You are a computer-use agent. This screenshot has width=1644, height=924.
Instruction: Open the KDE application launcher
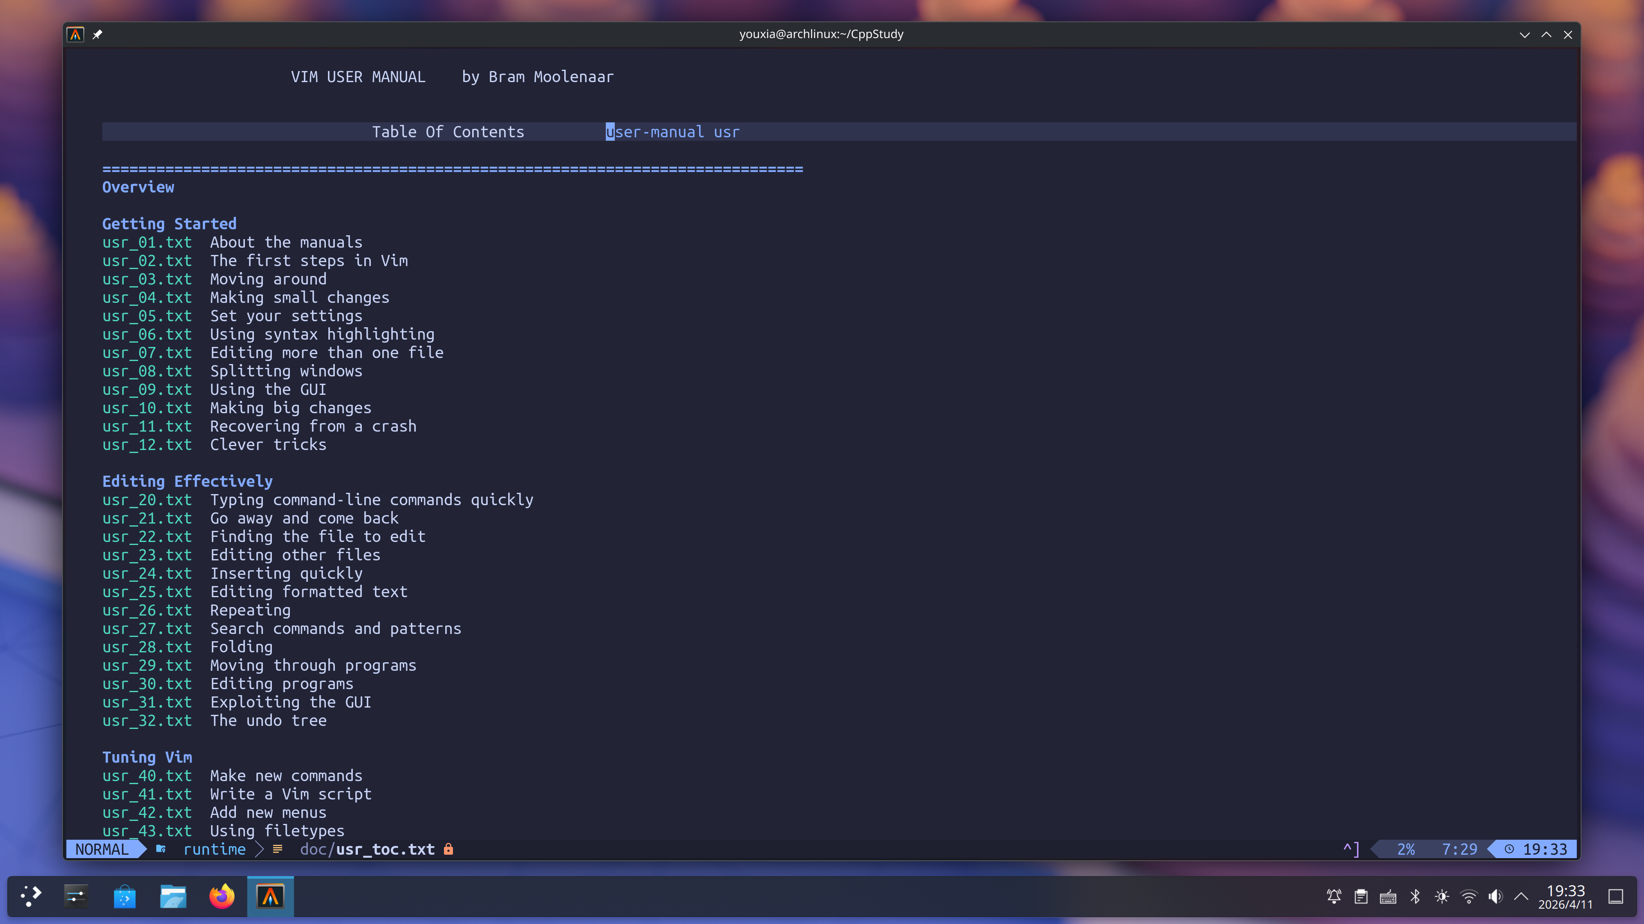[x=31, y=897]
